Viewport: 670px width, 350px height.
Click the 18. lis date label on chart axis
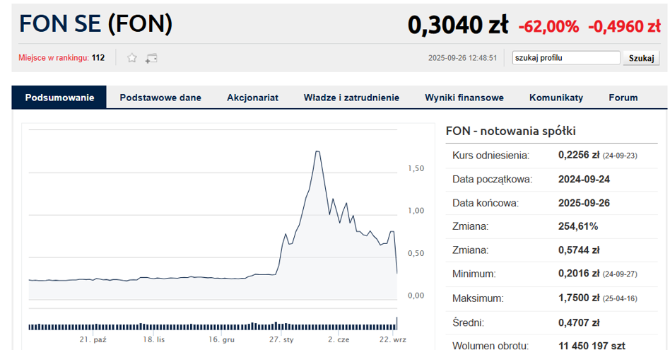pyautogui.click(x=153, y=339)
